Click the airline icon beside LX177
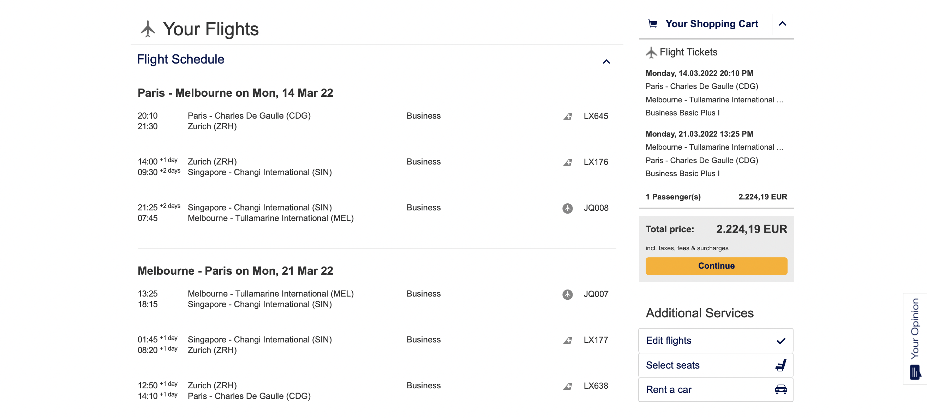The width and height of the screenshot is (927, 418). (x=568, y=340)
